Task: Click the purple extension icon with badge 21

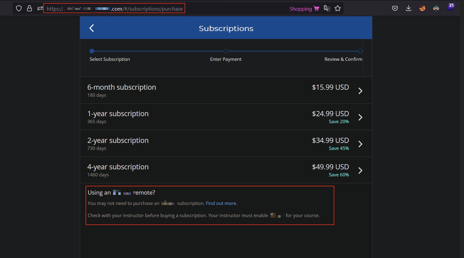Action: (450, 8)
